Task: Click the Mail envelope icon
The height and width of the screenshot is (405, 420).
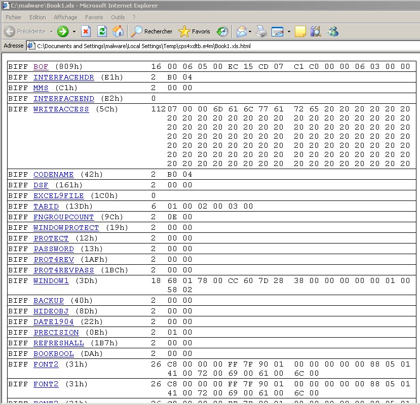Action: tap(242, 31)
